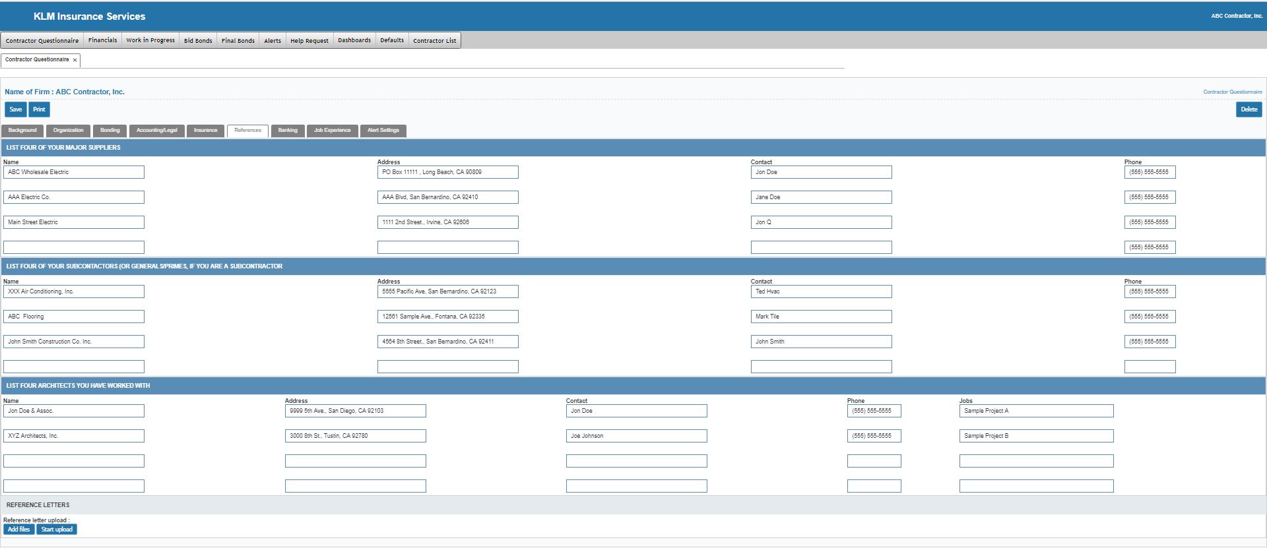Screen dimensions: 1267x548
Task: Go to Bid Bonds menu
Action: 198,40
